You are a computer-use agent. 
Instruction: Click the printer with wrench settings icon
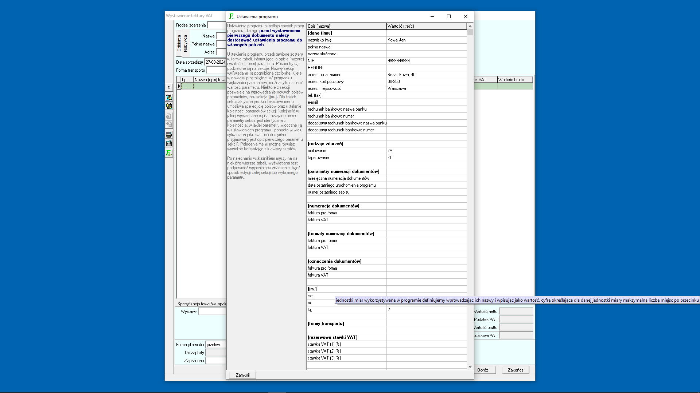click(169, 135)
